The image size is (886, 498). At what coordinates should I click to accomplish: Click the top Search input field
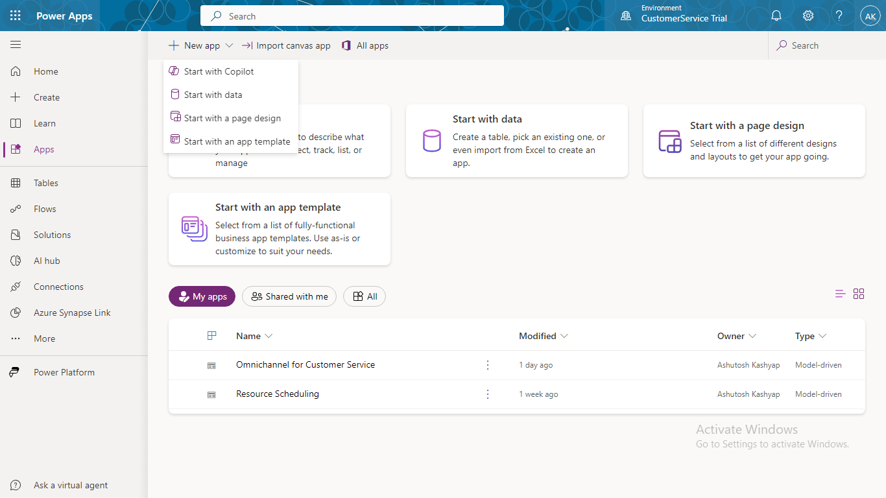pyautogui.click(x=352, y=16)
